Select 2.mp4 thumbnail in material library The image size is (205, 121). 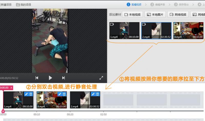coord(156,30)
